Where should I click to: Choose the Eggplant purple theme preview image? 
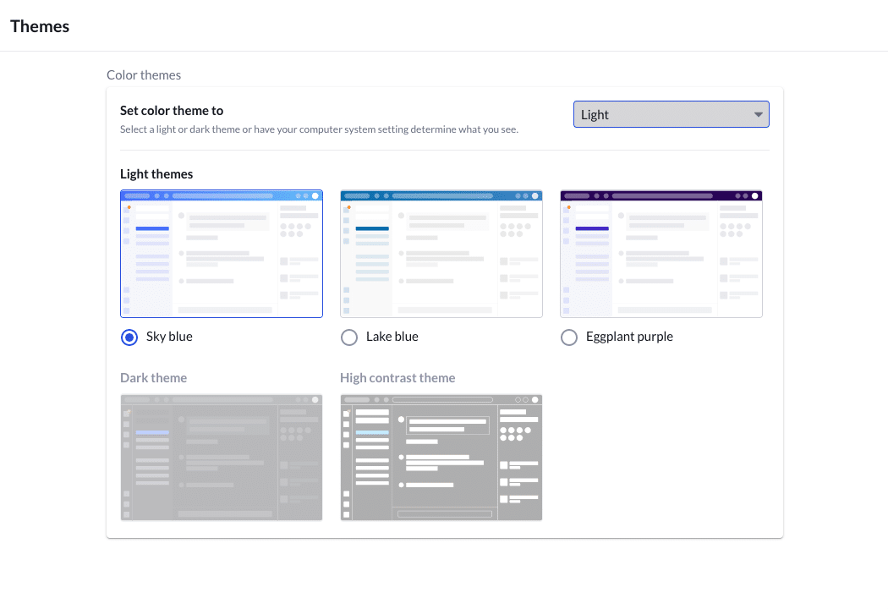point(661,254)
